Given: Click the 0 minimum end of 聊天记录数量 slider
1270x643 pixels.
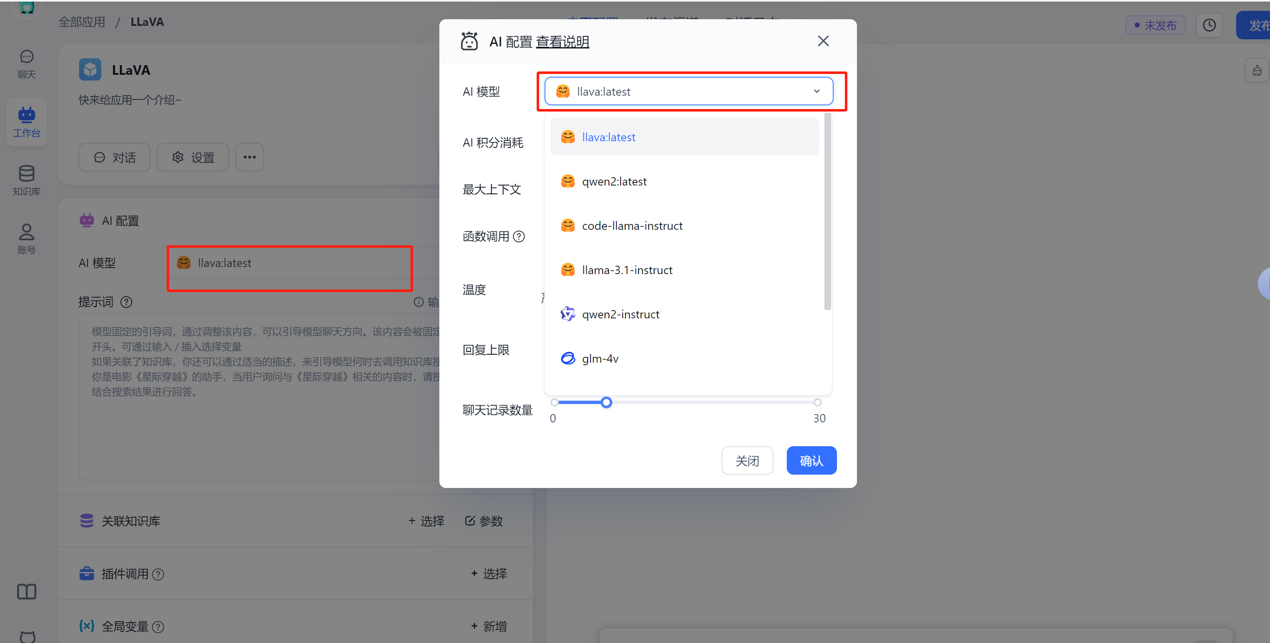Looking at the screenshot, I should [555, 402].
